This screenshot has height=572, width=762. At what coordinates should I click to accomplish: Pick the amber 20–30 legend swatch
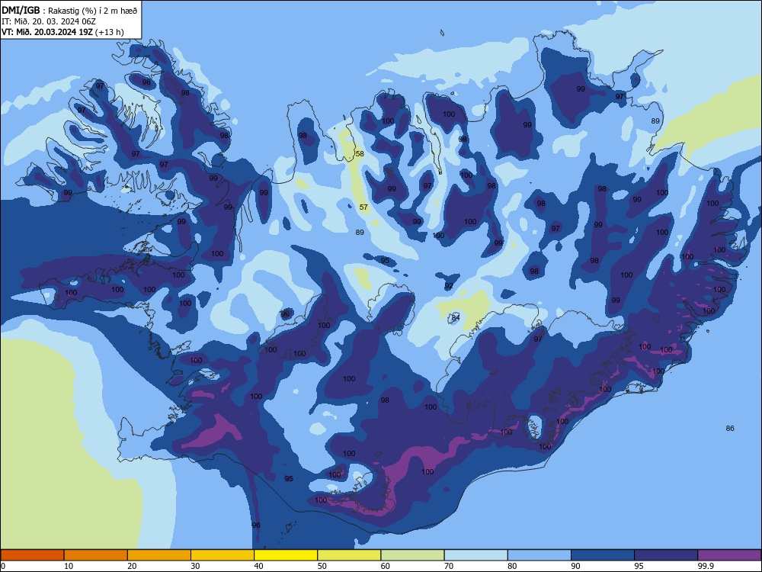click(x=159, y=555)
